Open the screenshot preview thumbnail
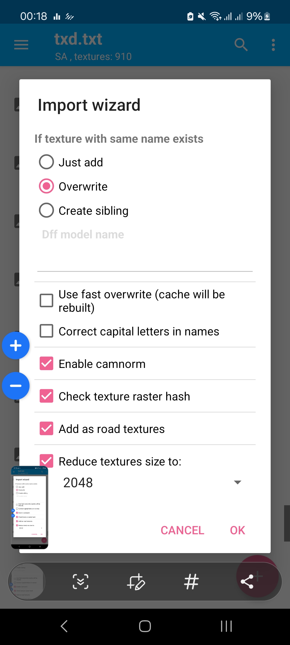 [30, 507]
